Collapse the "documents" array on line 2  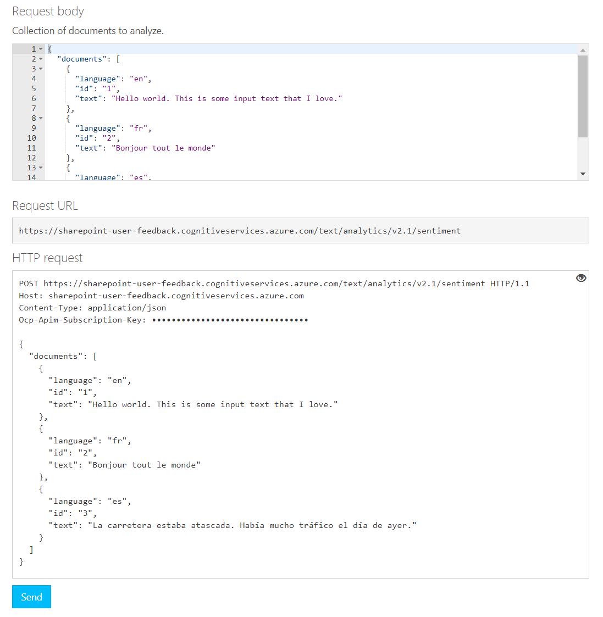click(41, 59)
